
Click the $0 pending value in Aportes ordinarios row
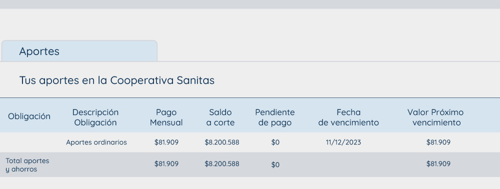(275, 142)
